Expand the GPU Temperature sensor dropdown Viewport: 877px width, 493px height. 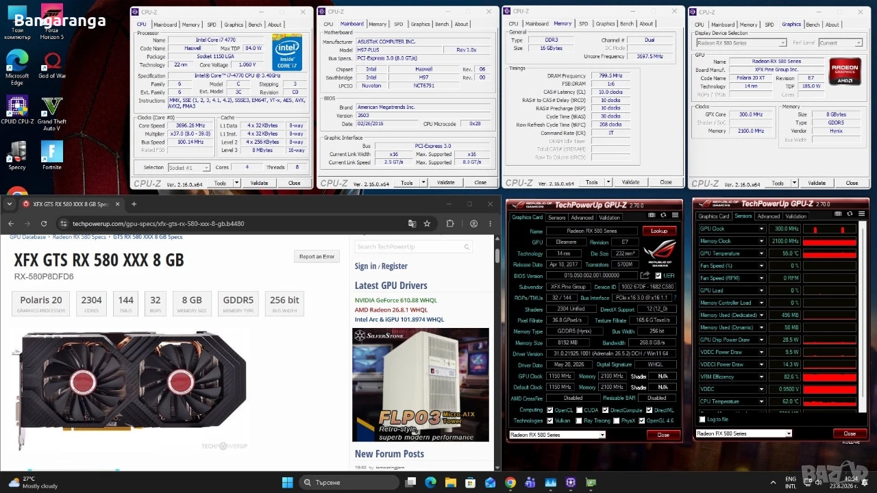[x=761, y=253]
